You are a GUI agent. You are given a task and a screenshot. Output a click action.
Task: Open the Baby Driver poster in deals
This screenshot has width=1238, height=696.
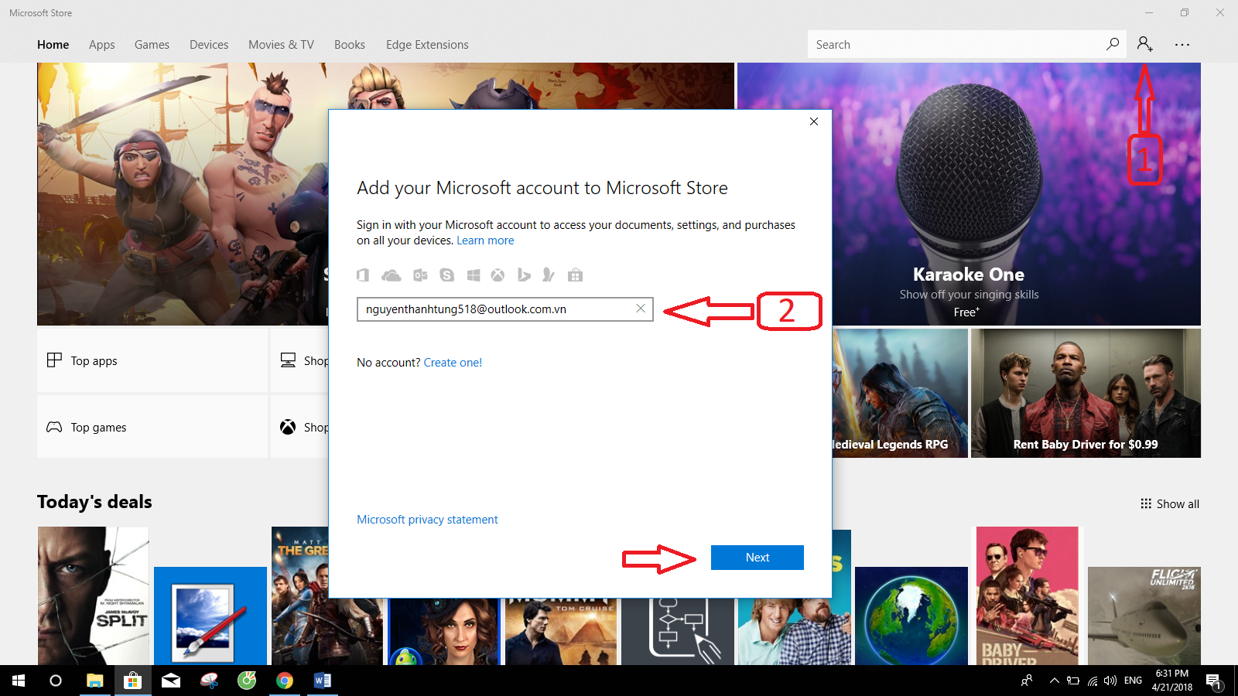pos(1027,595)
